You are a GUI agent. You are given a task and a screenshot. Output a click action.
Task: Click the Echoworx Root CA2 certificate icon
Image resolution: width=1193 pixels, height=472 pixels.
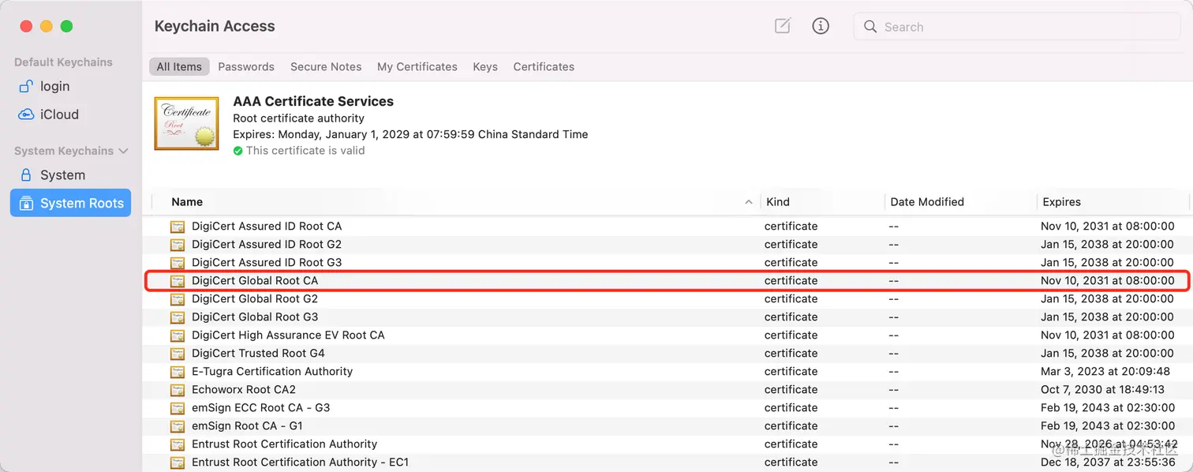[178, 390]
